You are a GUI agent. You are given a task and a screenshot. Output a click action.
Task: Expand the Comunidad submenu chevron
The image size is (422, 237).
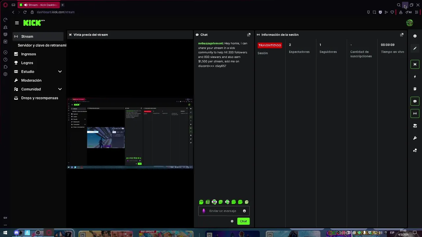60,89
